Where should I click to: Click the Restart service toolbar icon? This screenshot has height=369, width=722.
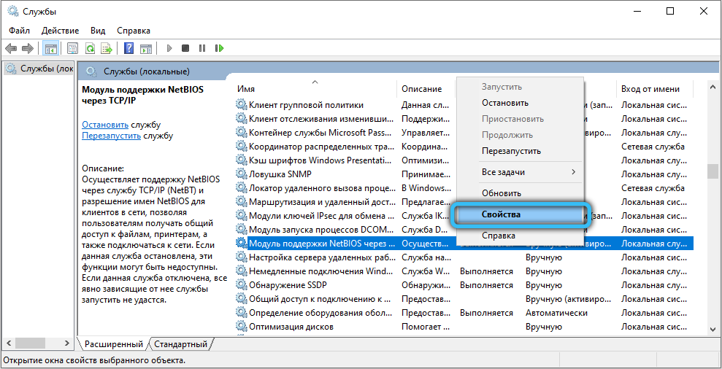click(218, 49)
